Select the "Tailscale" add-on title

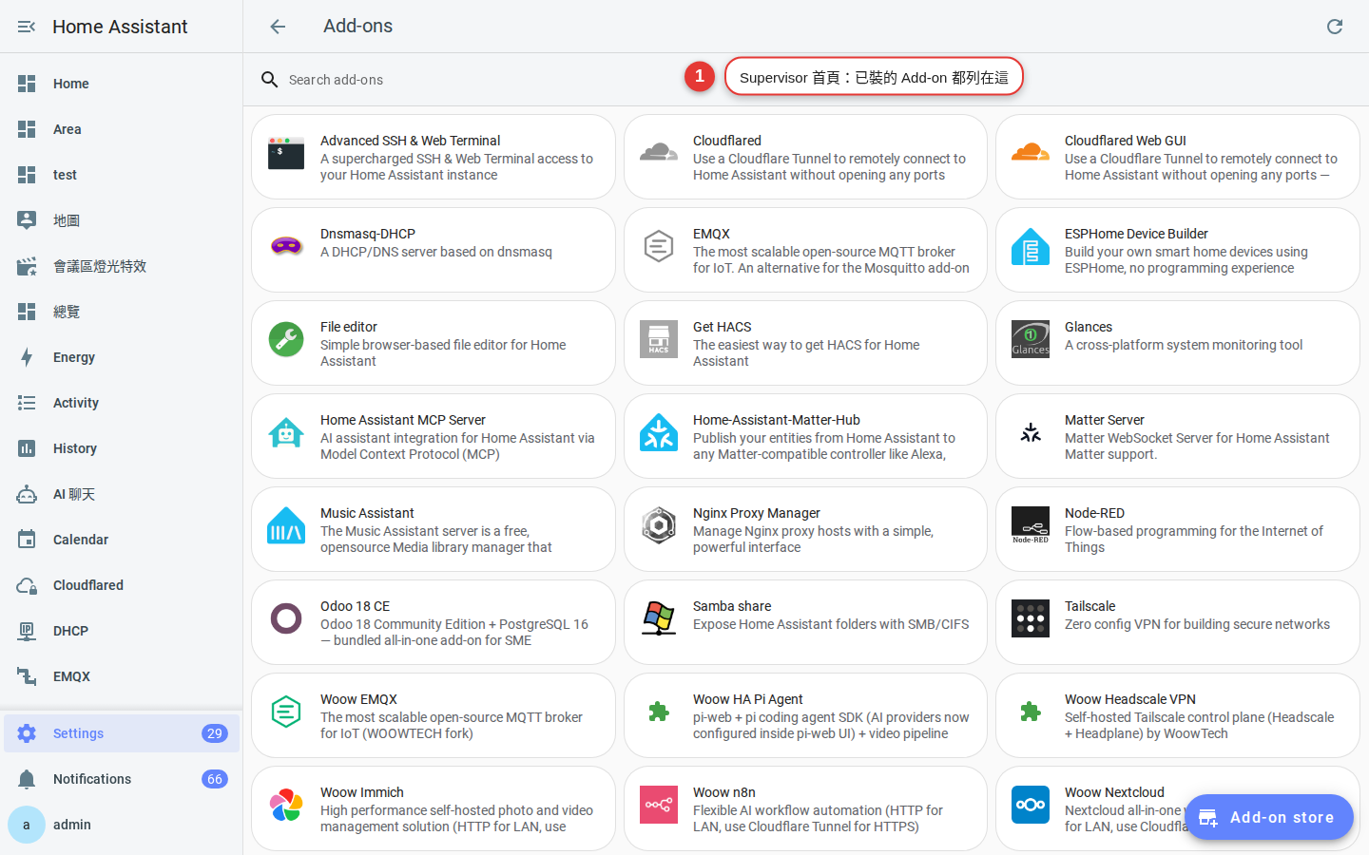coord(1089,606)
